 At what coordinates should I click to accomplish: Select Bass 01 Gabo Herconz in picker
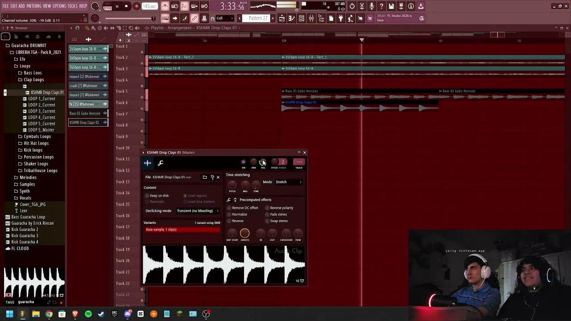click(88, 113)
